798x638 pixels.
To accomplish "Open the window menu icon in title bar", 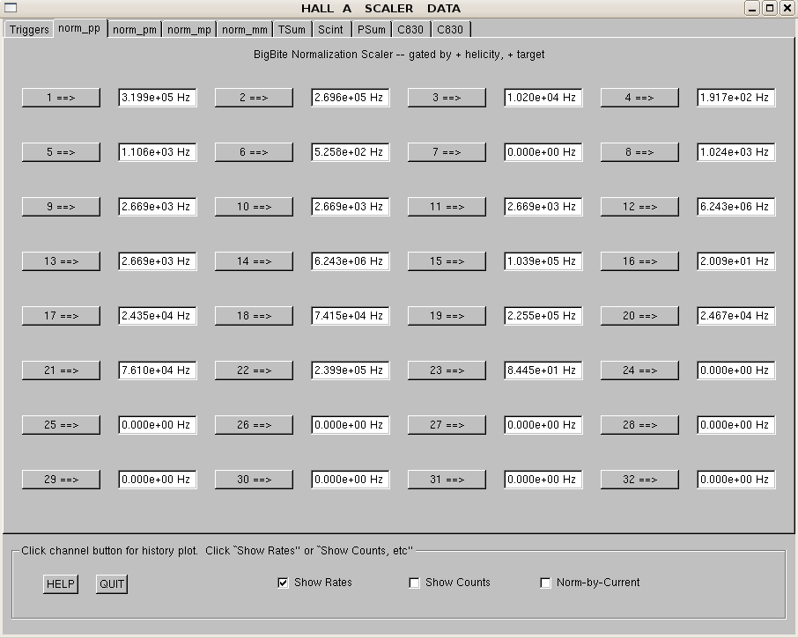I will tap(11, 8).
